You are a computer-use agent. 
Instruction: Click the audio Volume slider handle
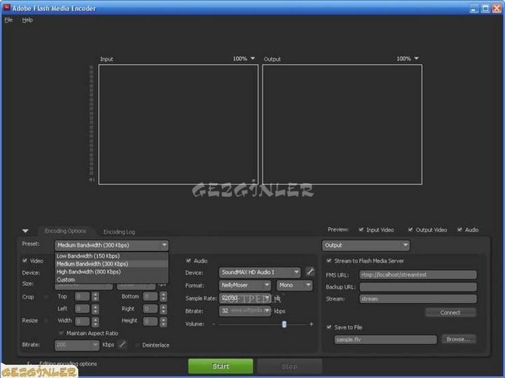[284, 324]
